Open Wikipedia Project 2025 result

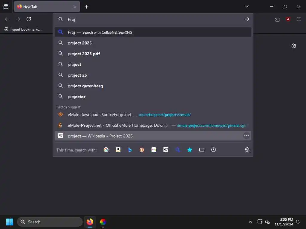point(153,136)
